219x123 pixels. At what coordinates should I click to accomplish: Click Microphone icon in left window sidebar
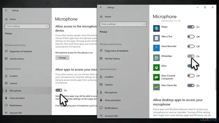point(6,91)
